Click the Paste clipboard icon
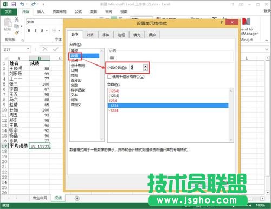The height and width of the screenshot is (209, 271). point(8,22)
